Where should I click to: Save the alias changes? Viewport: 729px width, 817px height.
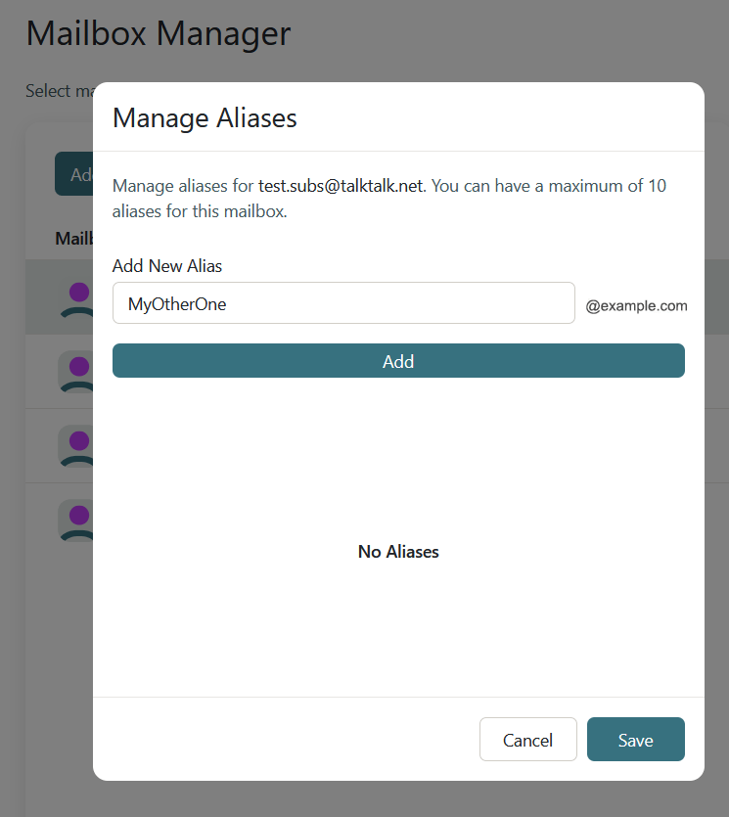[635, 740]
